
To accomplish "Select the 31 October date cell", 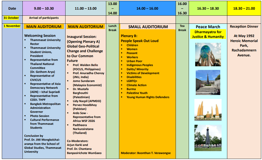I will 11,18.
